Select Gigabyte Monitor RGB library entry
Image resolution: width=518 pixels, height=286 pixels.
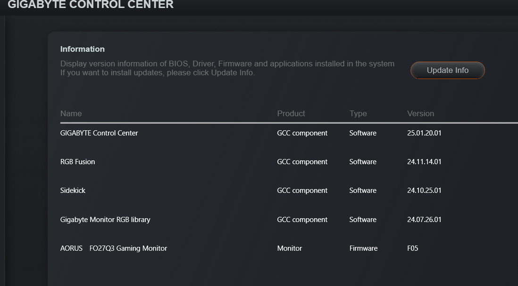[105, 220]
